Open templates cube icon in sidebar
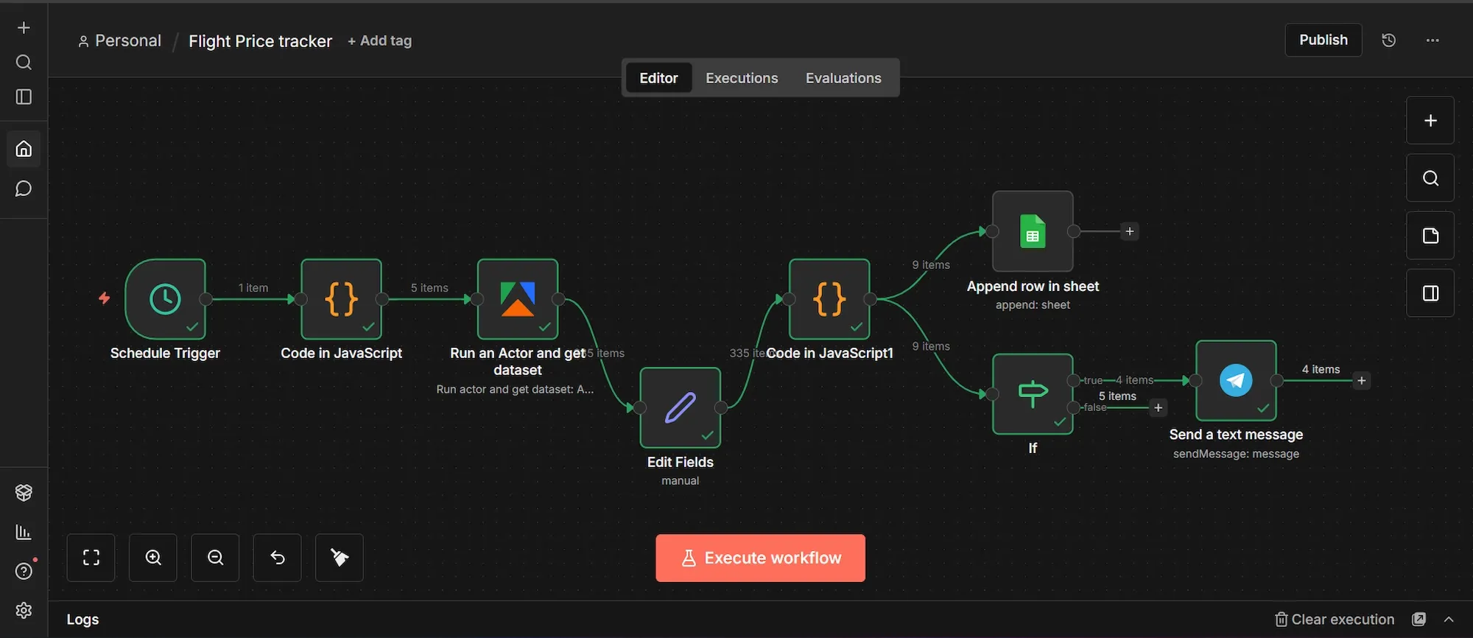 pos(24,492)
